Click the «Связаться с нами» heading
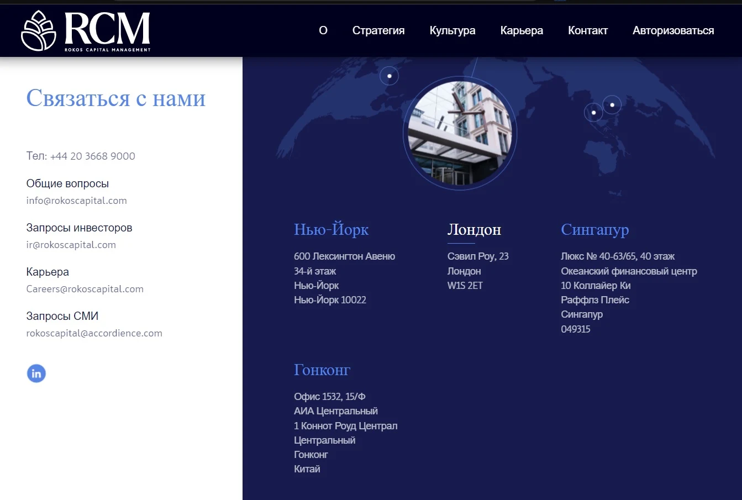742x500 pixels. [116, 98]
